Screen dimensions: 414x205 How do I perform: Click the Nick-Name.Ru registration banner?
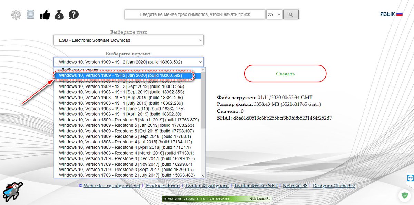(217, 199)
